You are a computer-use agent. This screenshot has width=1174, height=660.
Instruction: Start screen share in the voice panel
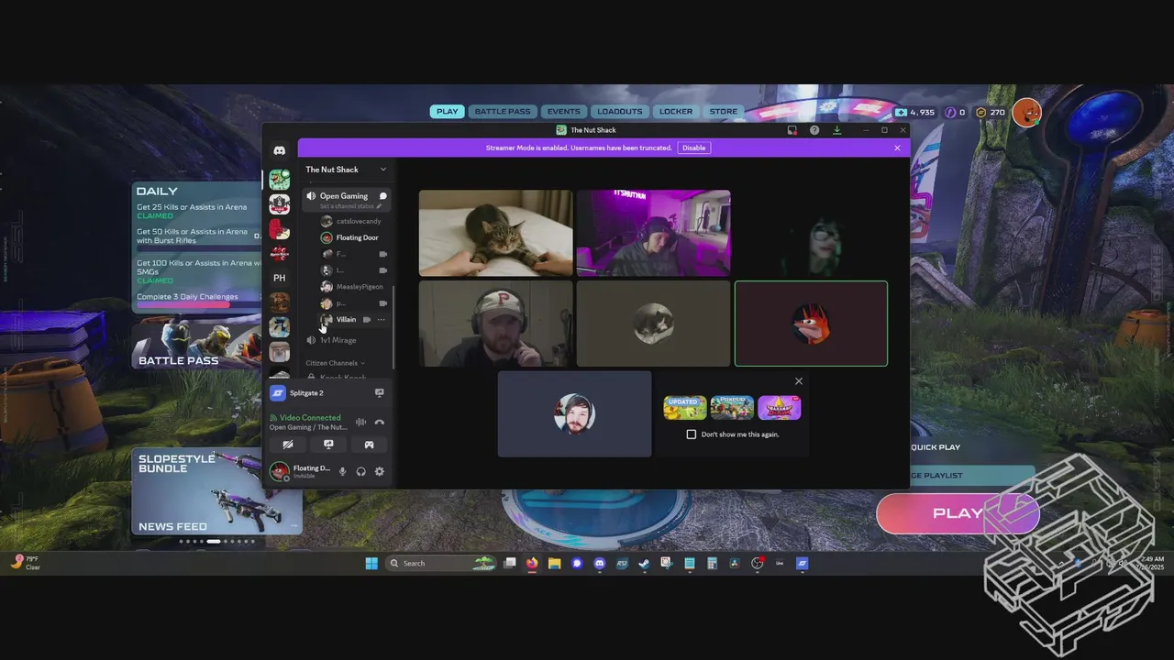328,445
